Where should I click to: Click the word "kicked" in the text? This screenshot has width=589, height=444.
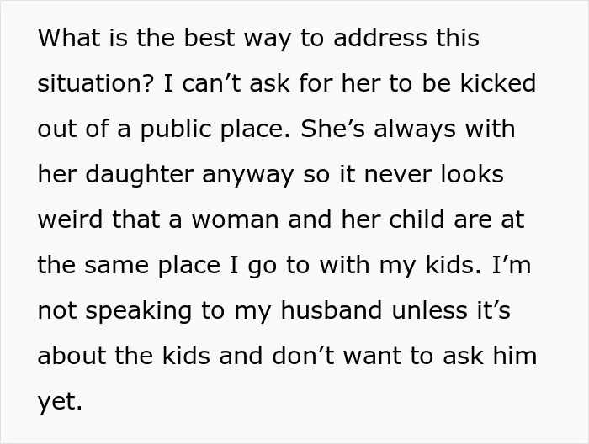point(498,83)
